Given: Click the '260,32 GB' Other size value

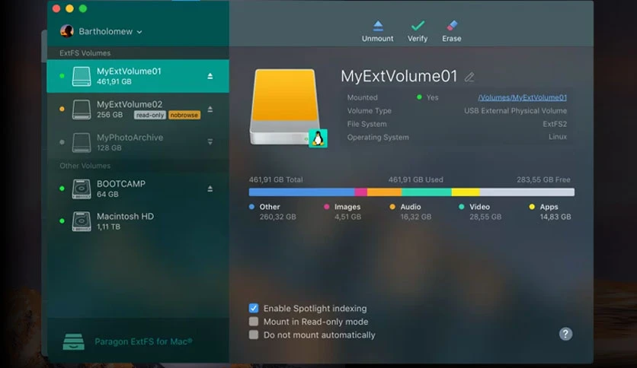Looking at the screenshot, I should pyautogui.click(x=278, y=217).
